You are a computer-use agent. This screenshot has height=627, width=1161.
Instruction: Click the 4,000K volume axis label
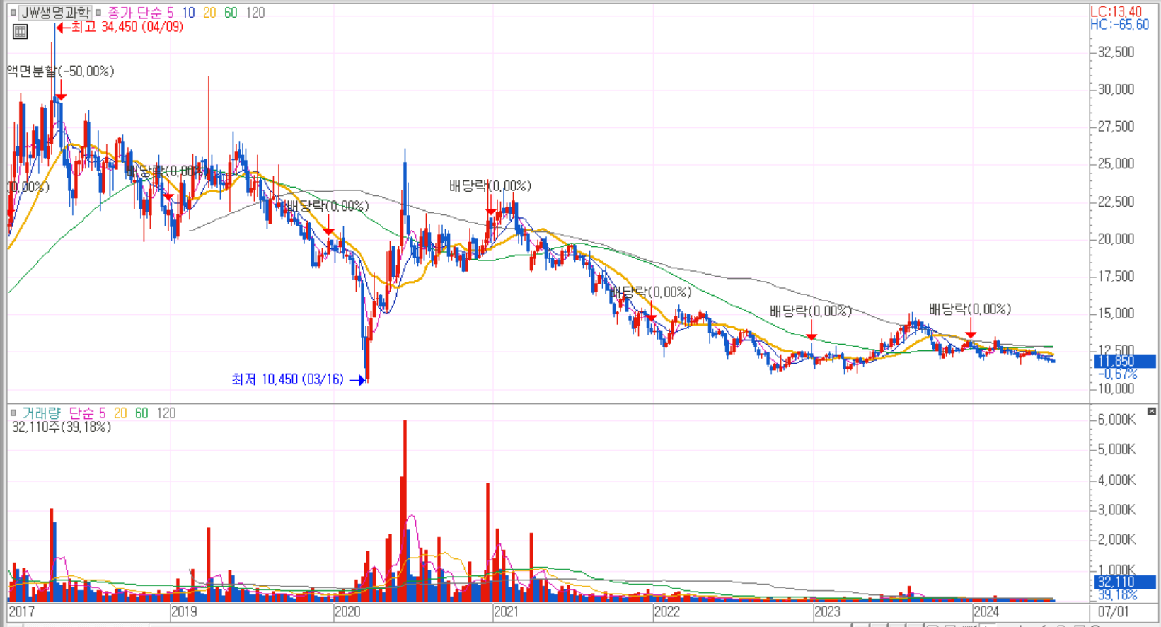(x=1116, y=480)
